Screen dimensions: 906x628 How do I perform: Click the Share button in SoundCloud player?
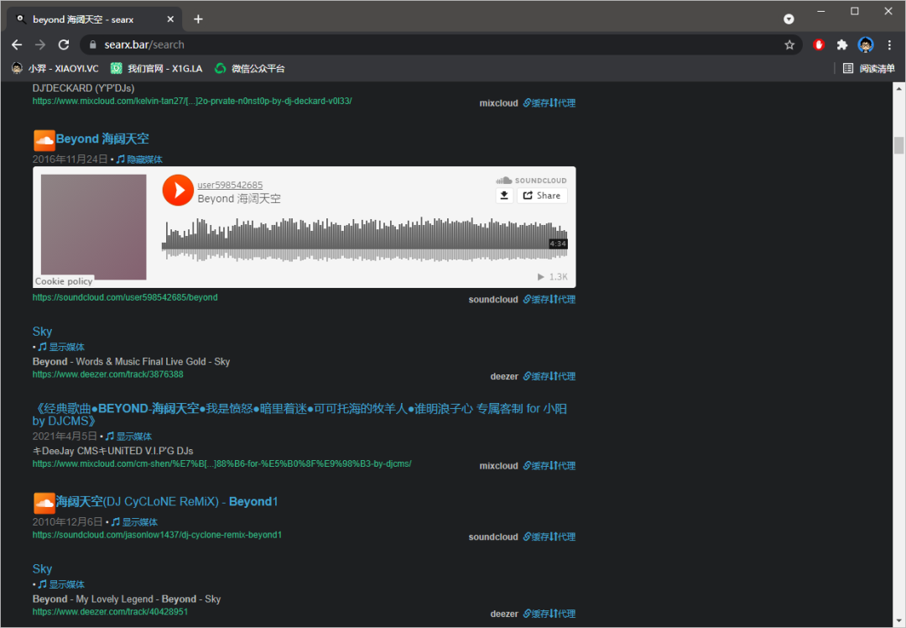coord(541,196)
